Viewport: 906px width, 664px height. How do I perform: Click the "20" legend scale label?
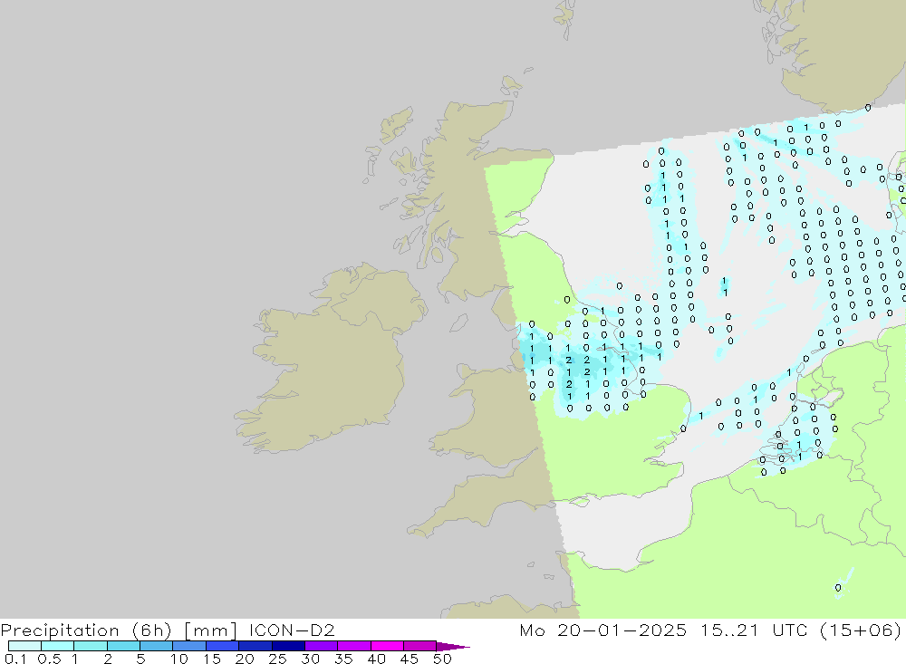click(x=245, y=659)
